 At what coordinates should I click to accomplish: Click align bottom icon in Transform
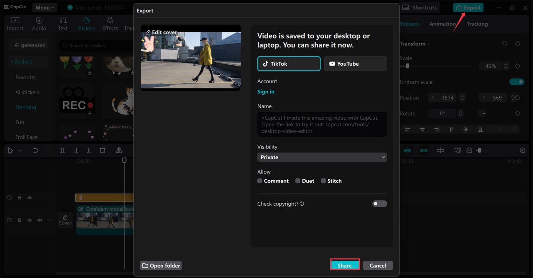[481, 129]
